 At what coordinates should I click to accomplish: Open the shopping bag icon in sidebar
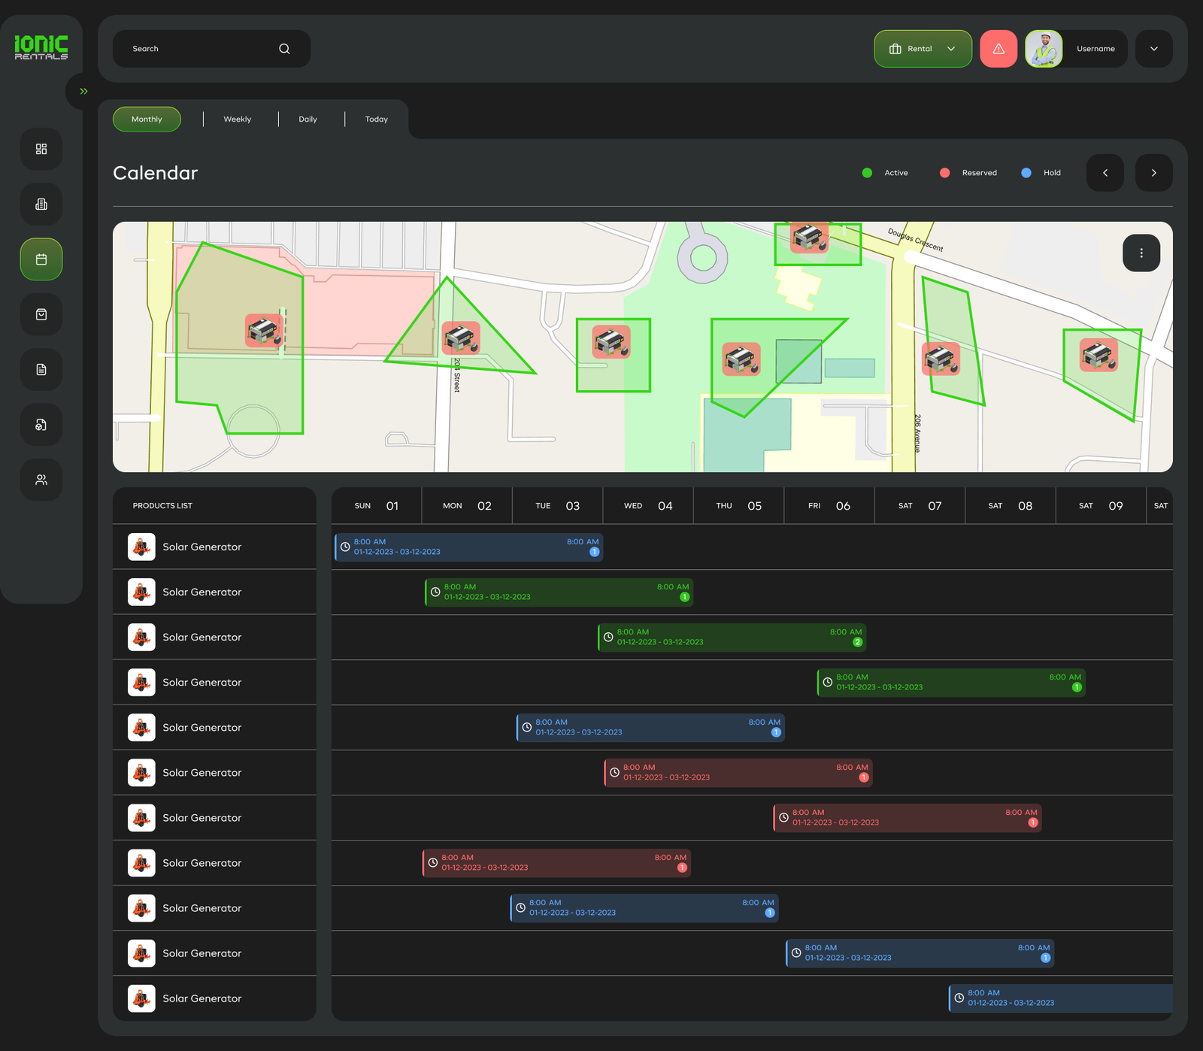click(41, 314)
